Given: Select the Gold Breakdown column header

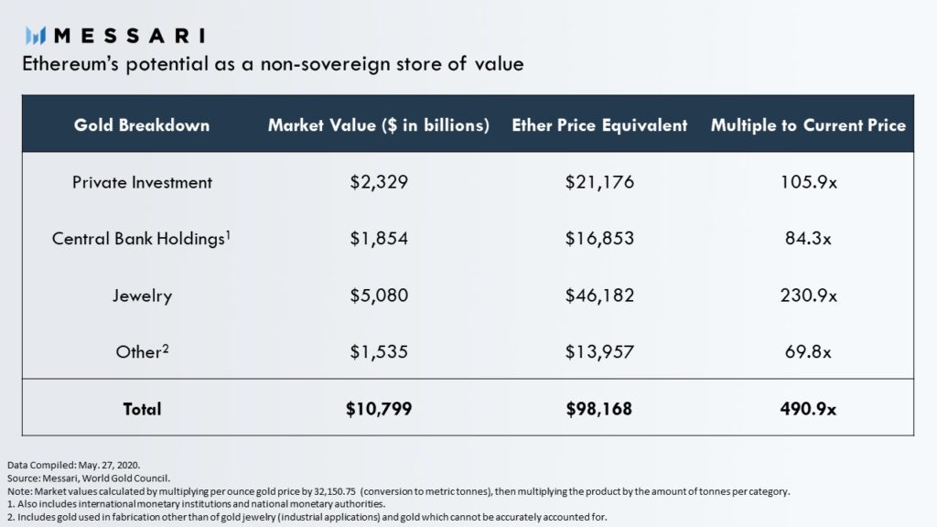Looking at the screenshot, I should 142,124.
